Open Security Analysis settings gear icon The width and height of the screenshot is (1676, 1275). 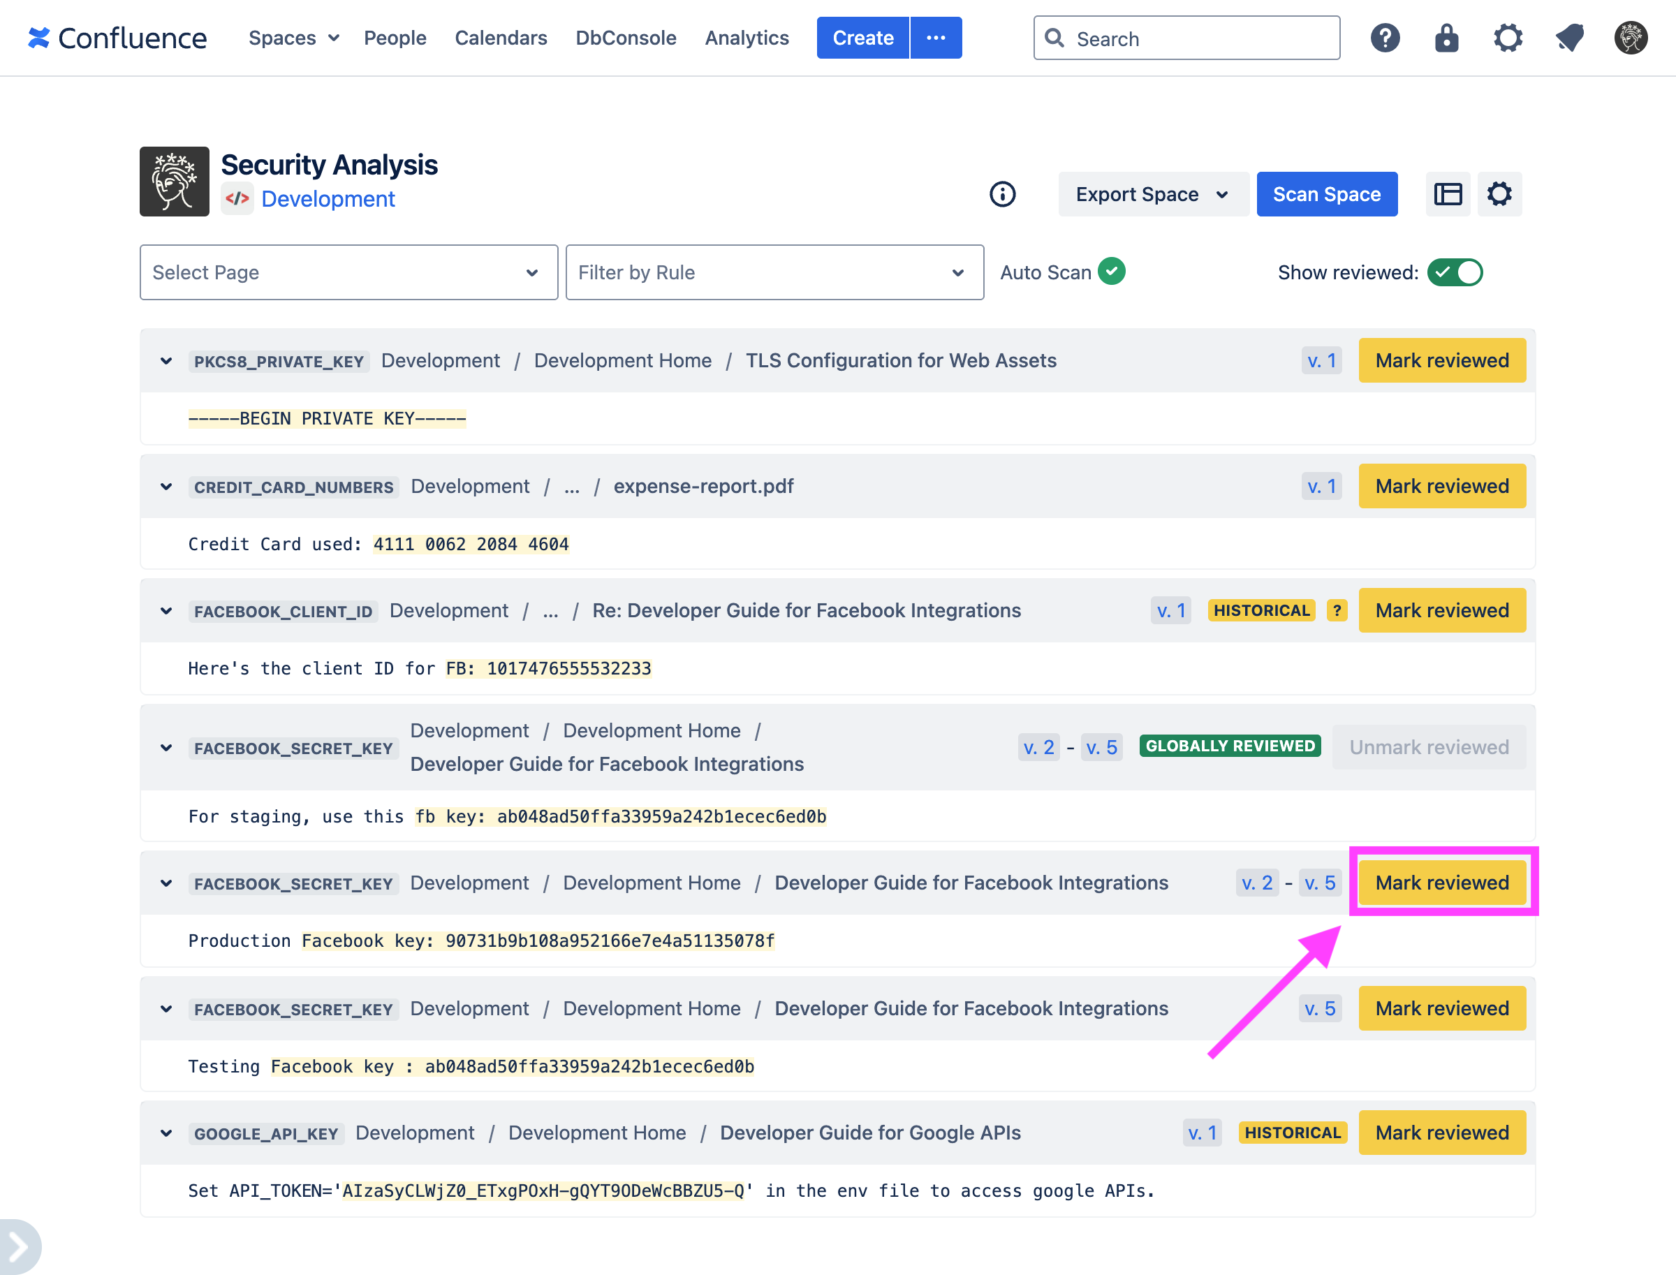tap(1499, 194)
